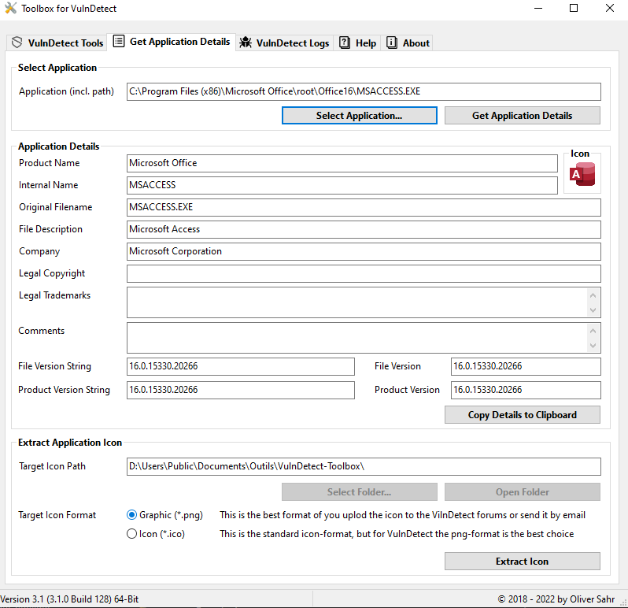Click the toolbox icon in the title bar
Image resolution: width=628 pixels, height=608 pixels.
point(10,8)
